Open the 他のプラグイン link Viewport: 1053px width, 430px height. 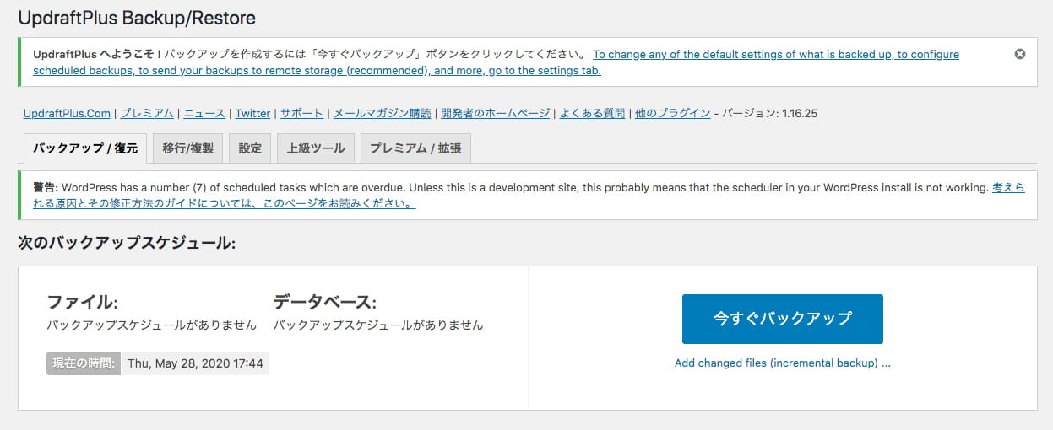click(672, 113)
